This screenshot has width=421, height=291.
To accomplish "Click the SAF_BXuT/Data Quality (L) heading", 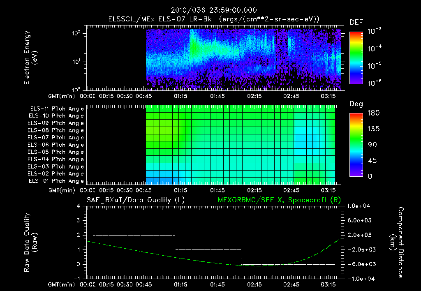I will tap(136, 200).
